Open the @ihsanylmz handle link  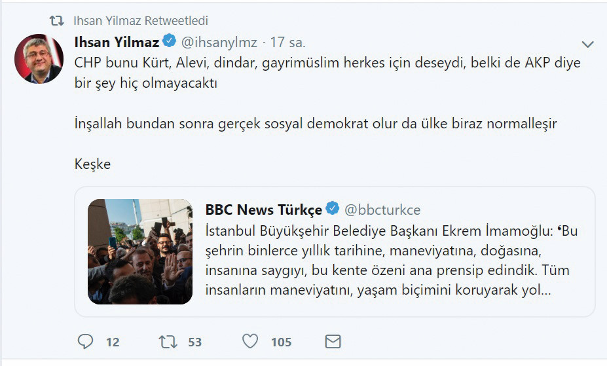tap(218, 42)
